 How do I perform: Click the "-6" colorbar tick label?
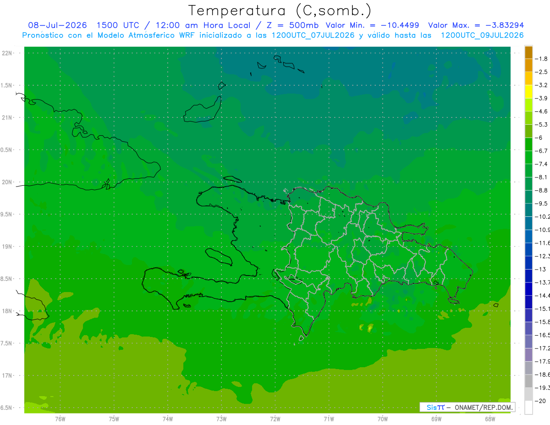(539, 138)
